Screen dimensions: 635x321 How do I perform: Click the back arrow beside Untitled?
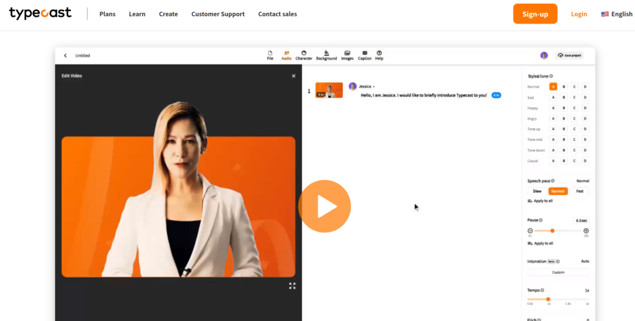[x=65, y=55]
